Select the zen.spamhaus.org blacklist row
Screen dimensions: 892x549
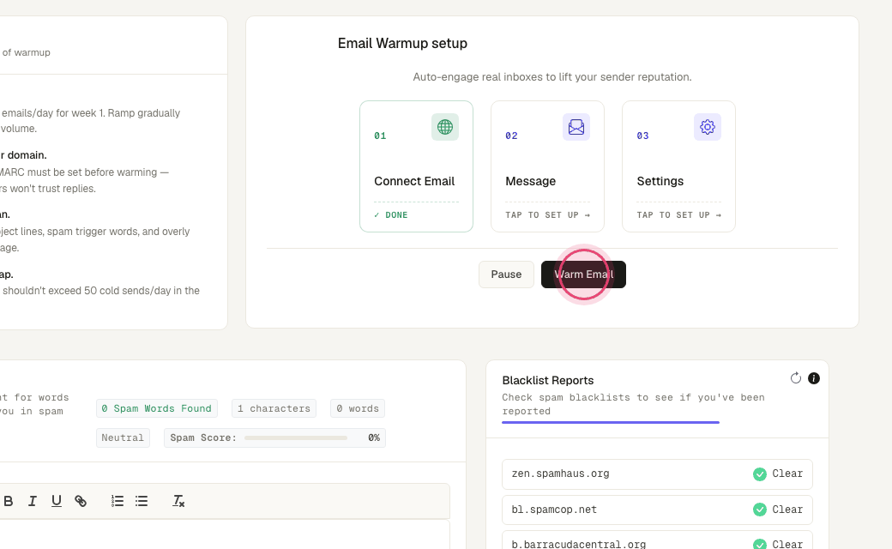click(657, 474)
